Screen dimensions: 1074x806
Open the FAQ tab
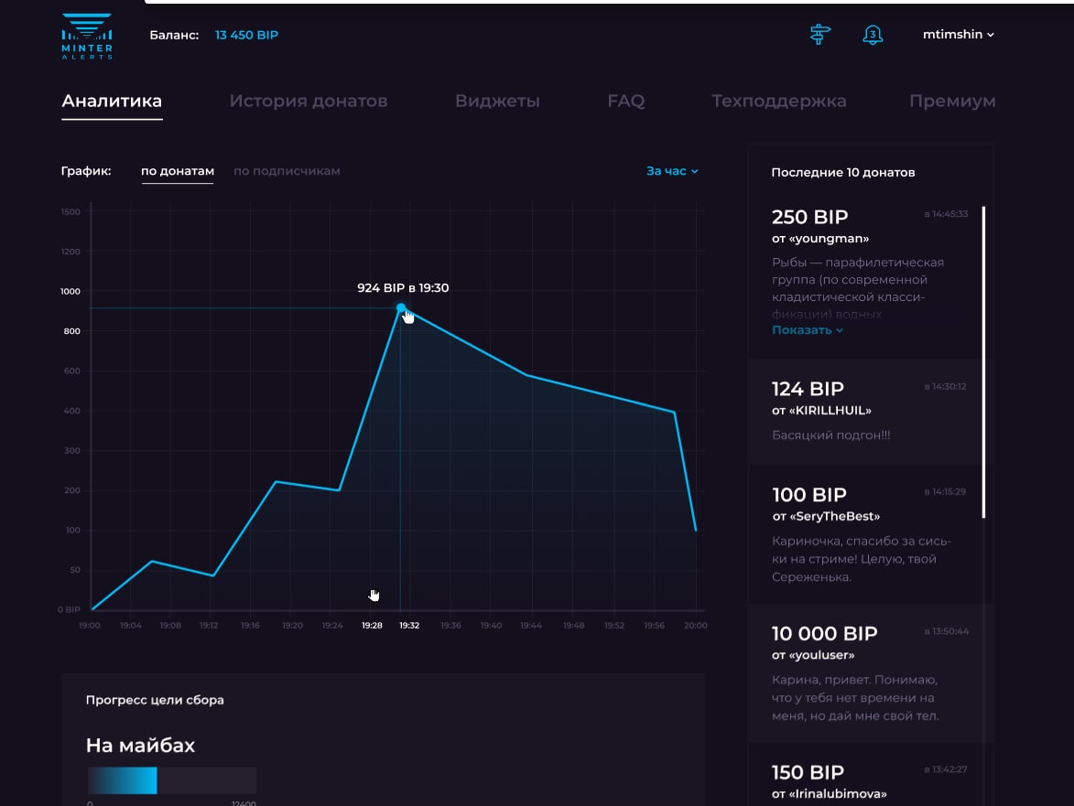(x=625, y=102)
